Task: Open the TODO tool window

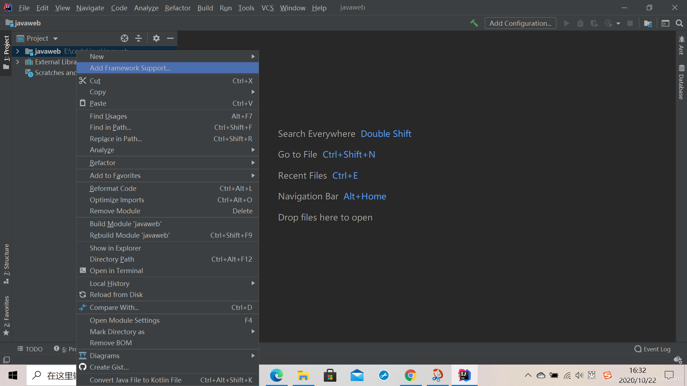Action: click(30, 349)
